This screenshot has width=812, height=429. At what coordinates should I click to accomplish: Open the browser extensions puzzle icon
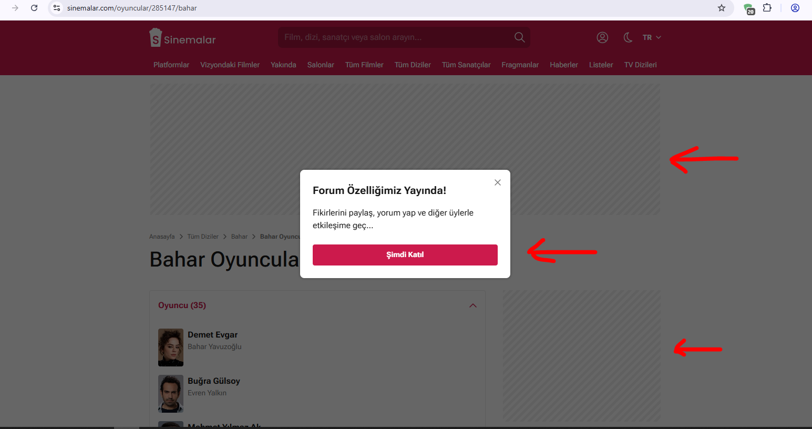coord(767,8)
